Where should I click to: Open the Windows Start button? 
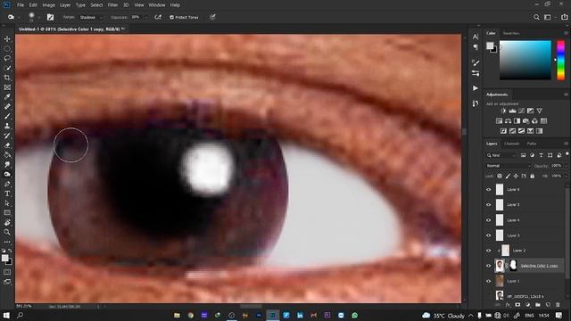coord(6,315)
